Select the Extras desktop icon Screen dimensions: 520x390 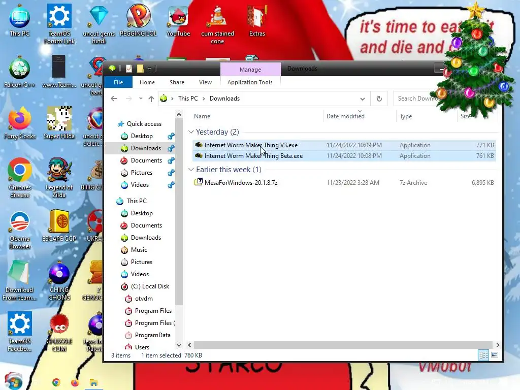pyautogui.click(x=257, y=20)
